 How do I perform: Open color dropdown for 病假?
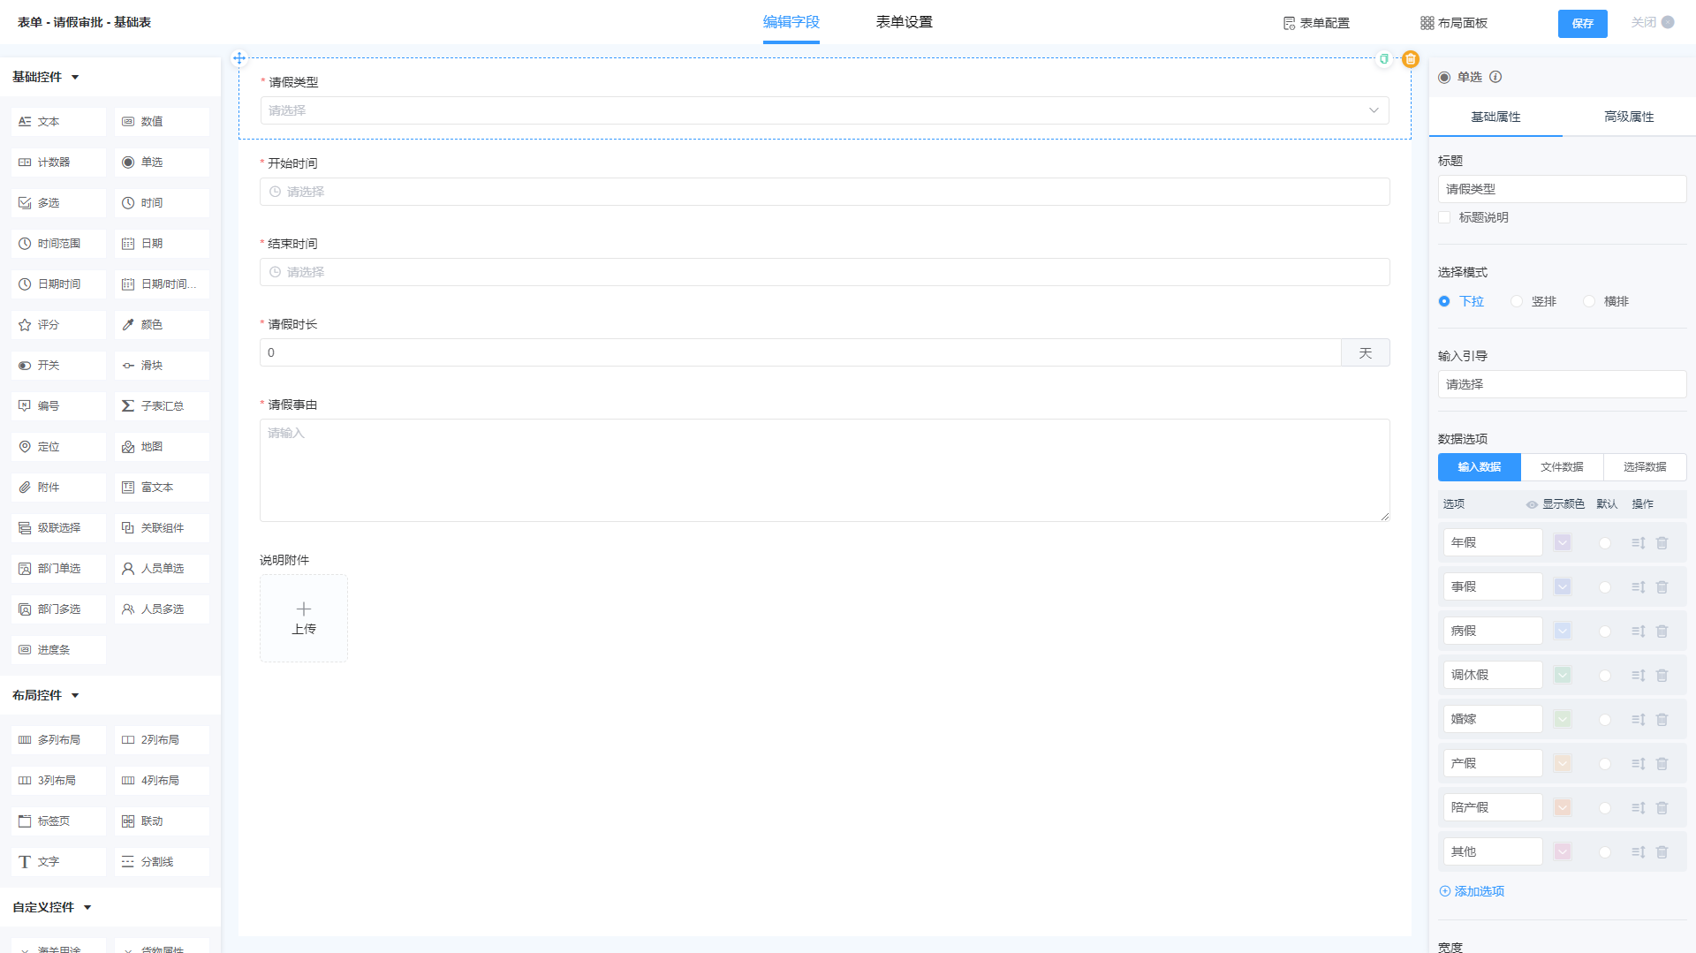tap(1563, 631)
